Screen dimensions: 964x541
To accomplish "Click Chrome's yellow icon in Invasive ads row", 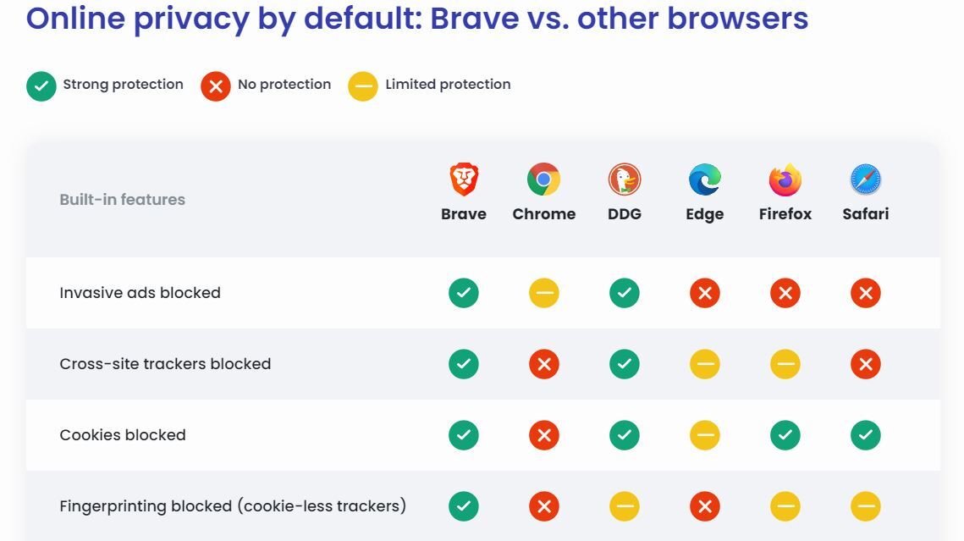I will 543,293.
